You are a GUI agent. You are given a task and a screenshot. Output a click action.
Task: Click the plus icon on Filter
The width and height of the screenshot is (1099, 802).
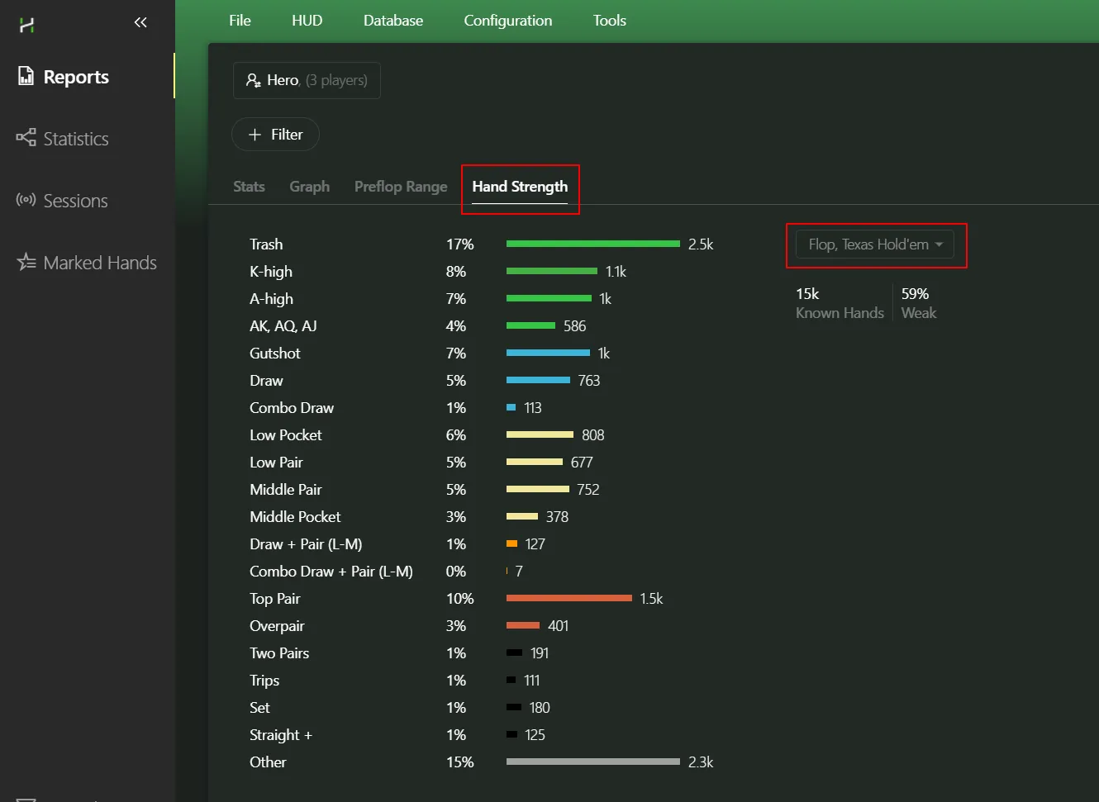pos(255,135)
